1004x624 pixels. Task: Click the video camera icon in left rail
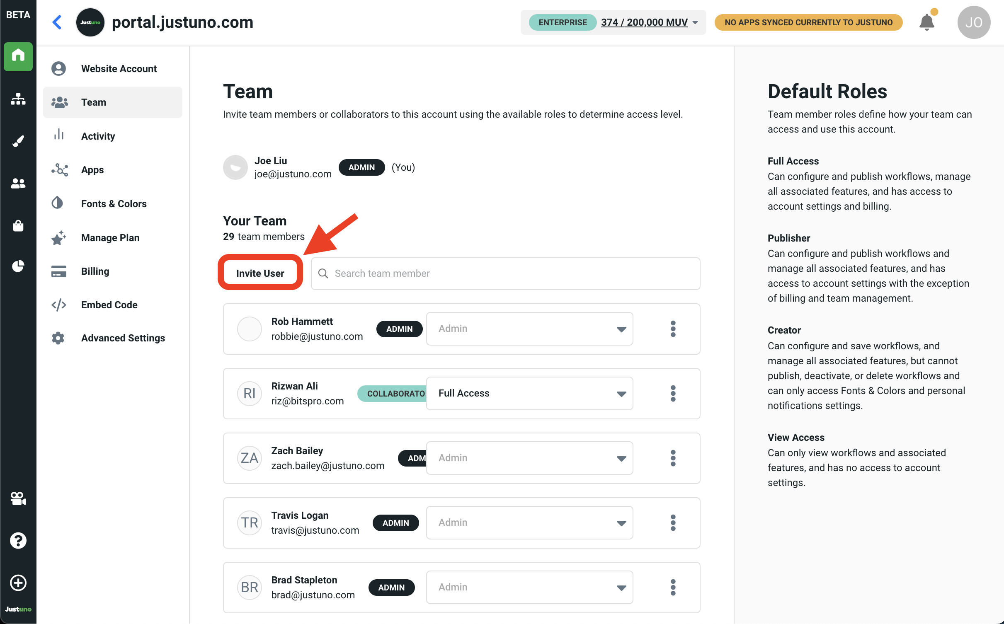pos(18,498)
